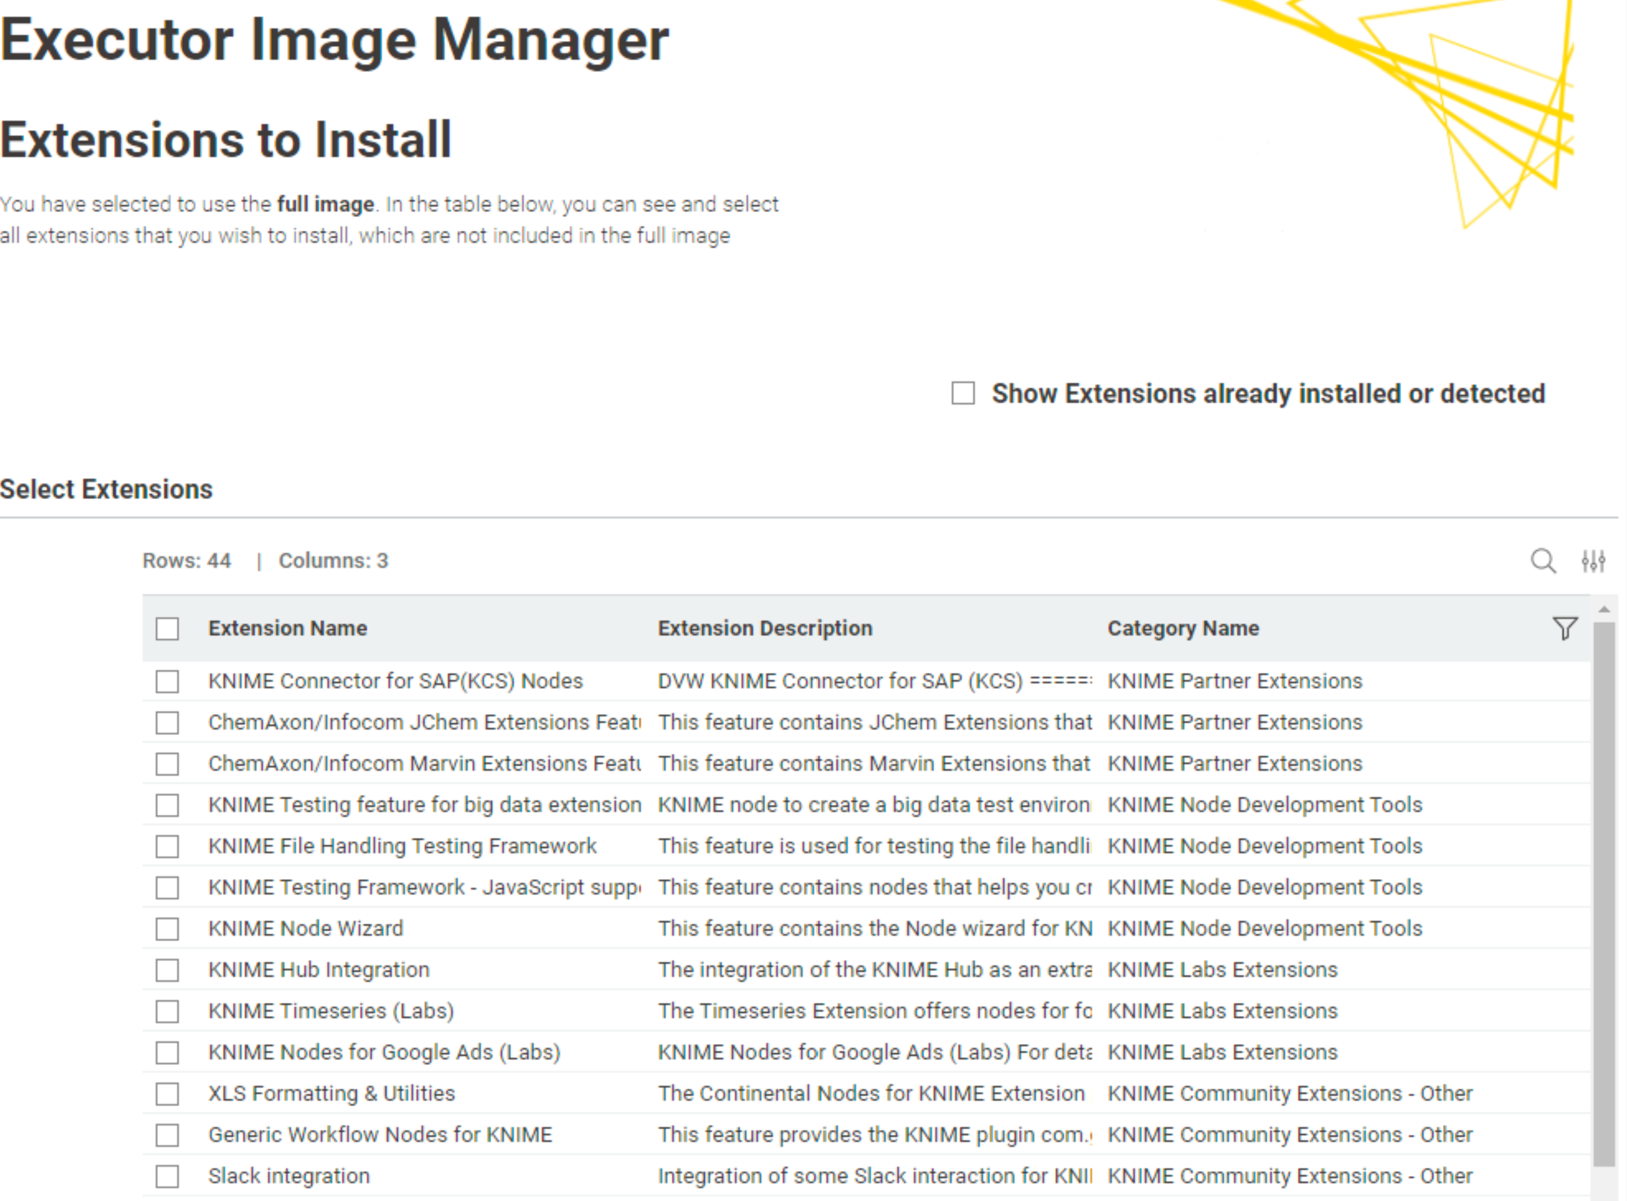This screenshot has width=1627, height=1201.
Task: Click 'KNIME Hub Integration' extension name
Action: pos(318,970)
